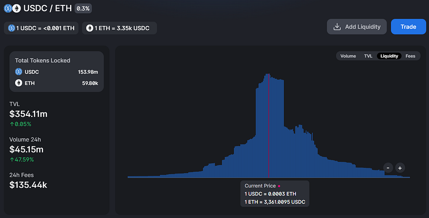Click the ETH token logo in the page title

[x=17, y=8]
